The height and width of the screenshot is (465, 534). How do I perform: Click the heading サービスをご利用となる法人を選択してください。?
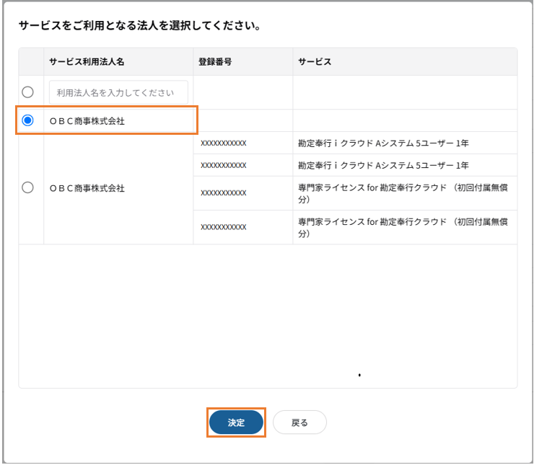coord(140,25)
